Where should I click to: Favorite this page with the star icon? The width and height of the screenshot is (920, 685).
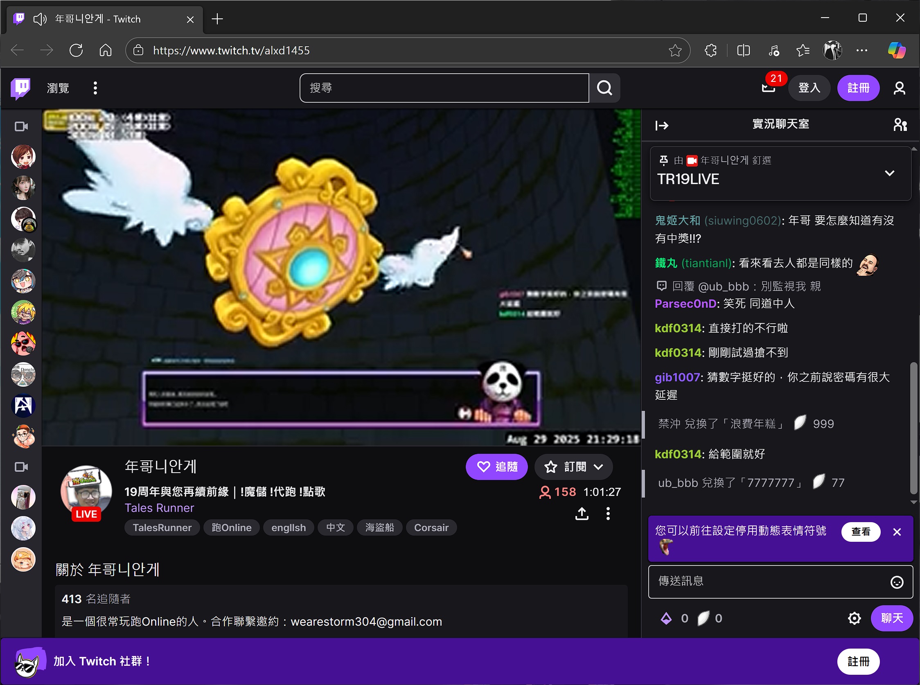point(675,51)
